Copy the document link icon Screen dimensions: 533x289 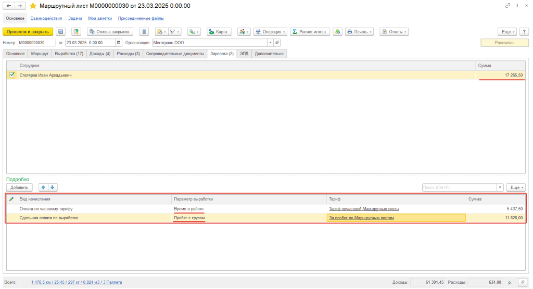point(507,6)
